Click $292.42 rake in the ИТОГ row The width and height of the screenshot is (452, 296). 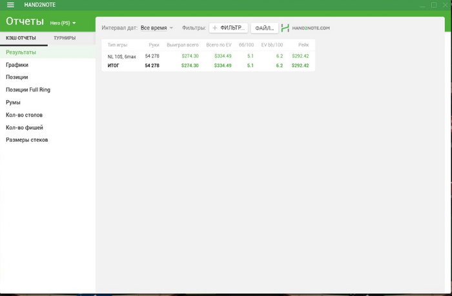300,66
